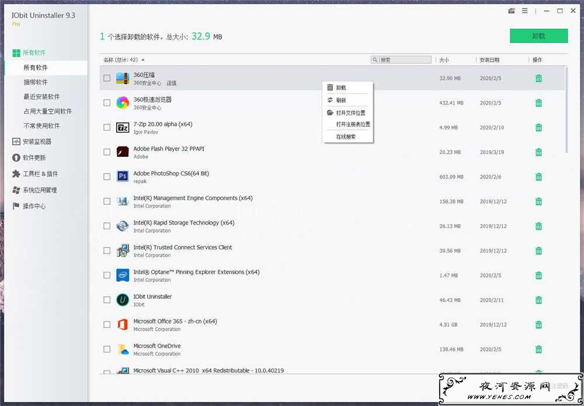Check Intel Management Engine Components checkbox

tap(107, 201)
